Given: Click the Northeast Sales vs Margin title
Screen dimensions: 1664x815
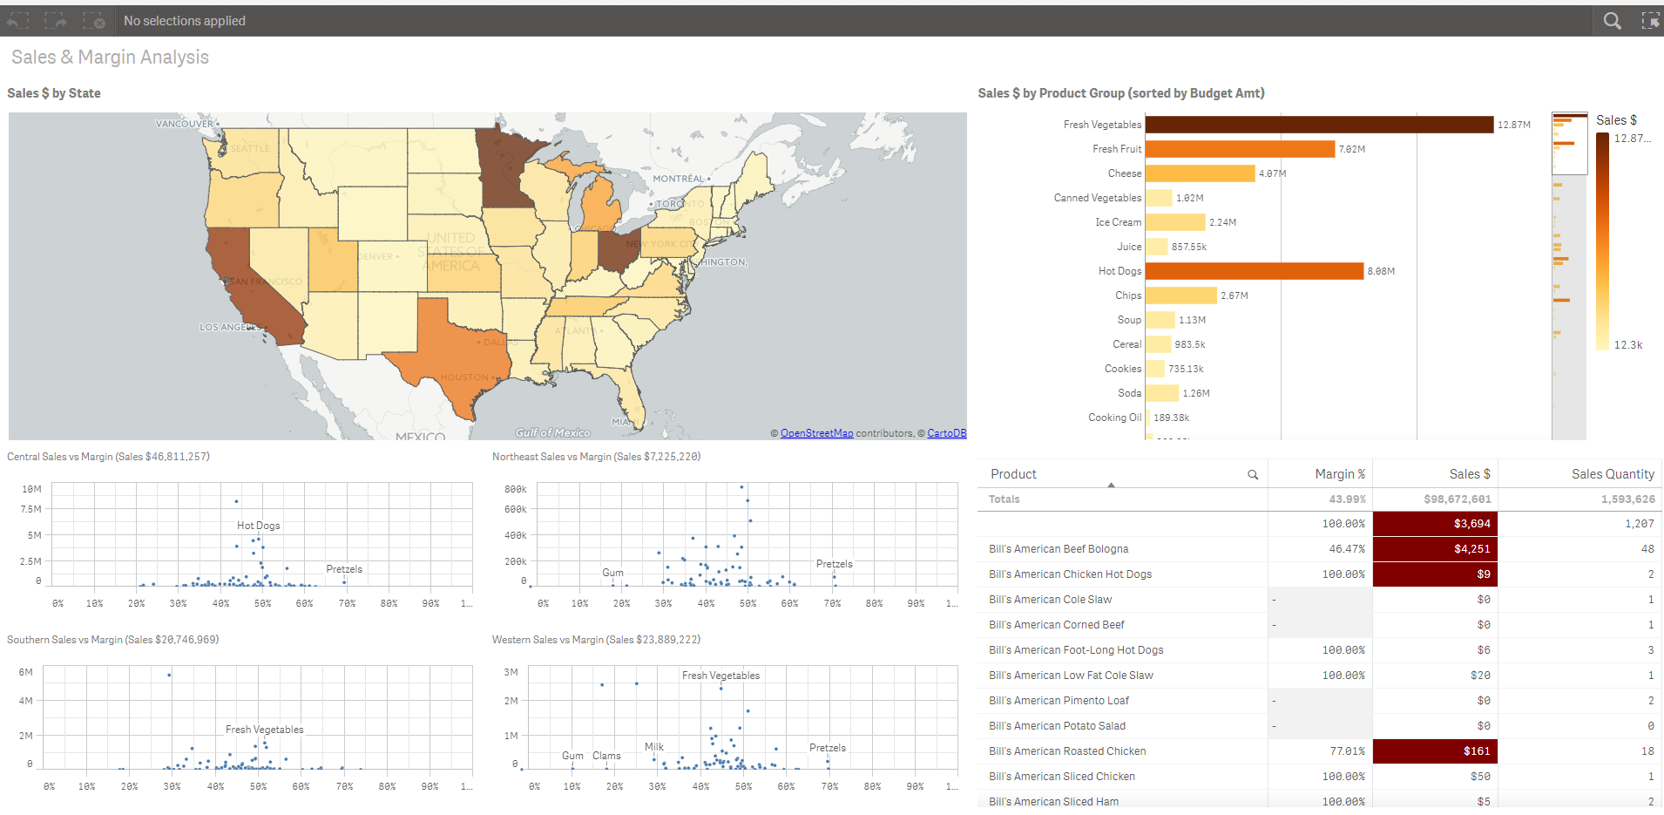Looking at the screenshot, I should (597, 457).
